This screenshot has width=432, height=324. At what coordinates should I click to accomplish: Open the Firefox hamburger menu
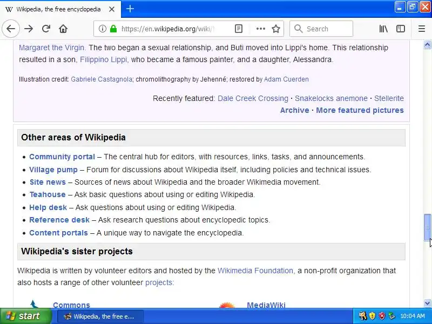click(x=422, y=29)
